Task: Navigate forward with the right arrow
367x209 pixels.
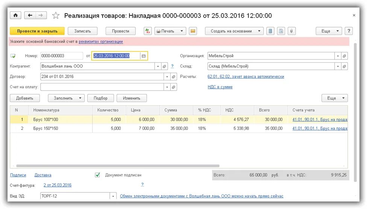Action: pos(41,15)
